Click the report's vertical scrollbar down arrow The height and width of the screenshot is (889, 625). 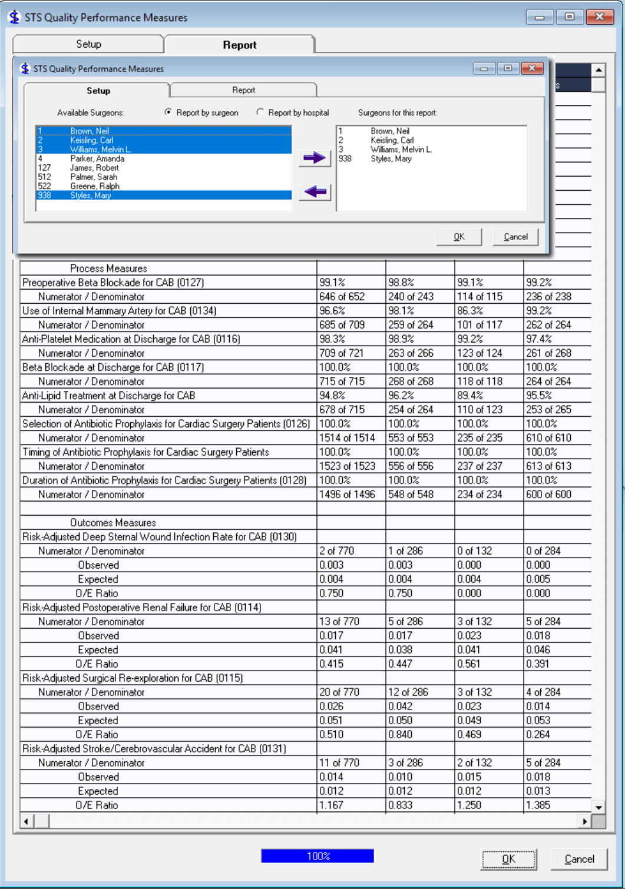(598, 807)
